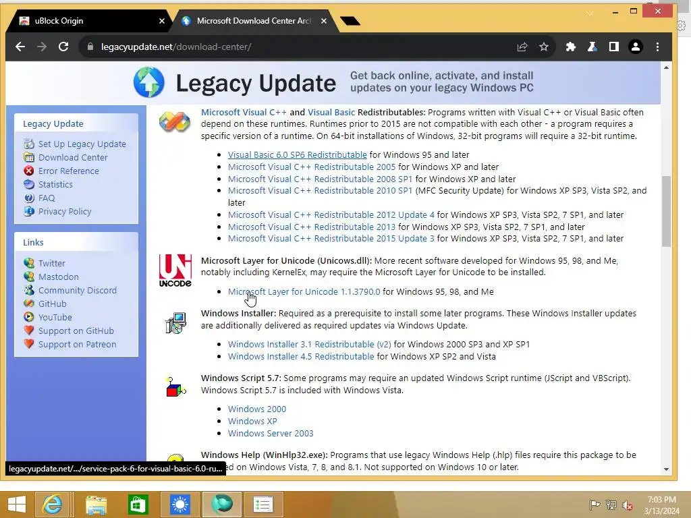Open the tab search dropdown chevron
This screenshot has height=518, width=691.
590,13
